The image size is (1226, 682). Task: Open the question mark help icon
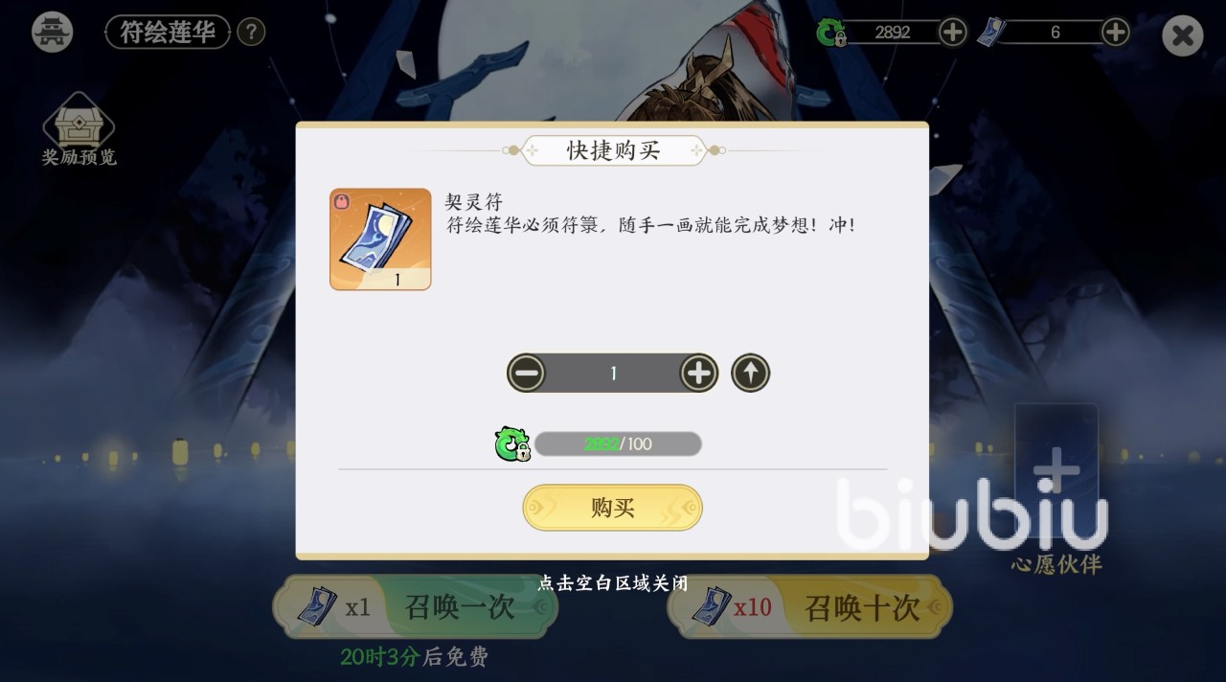click(250, 32)
